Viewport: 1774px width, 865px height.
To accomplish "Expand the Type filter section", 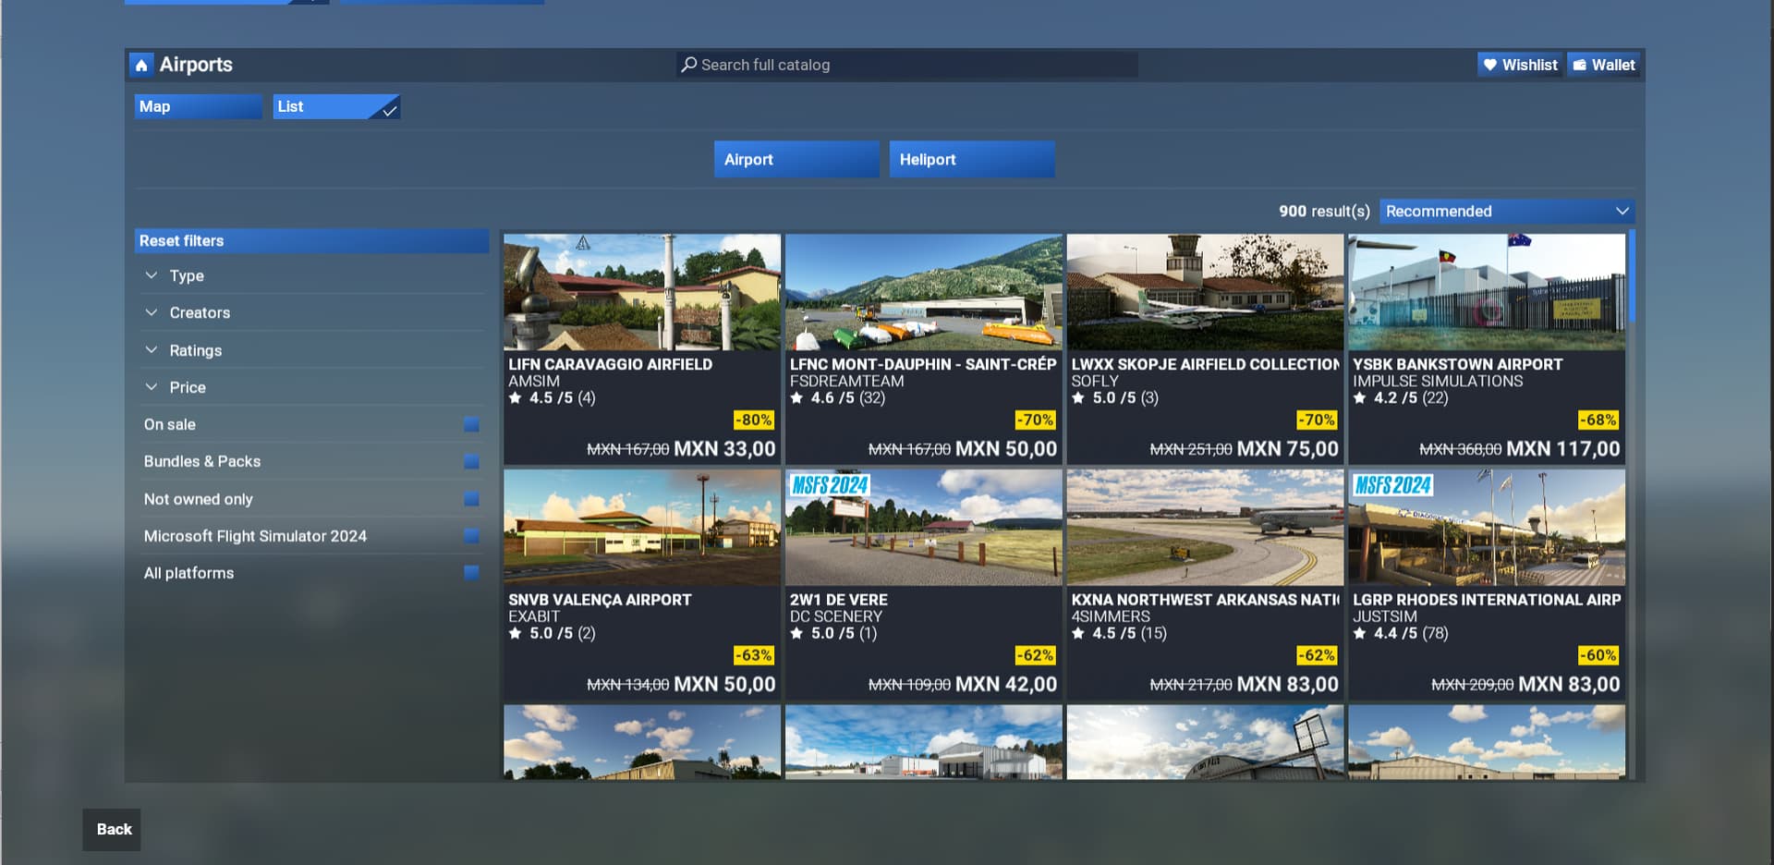I will tap(312, 276).
